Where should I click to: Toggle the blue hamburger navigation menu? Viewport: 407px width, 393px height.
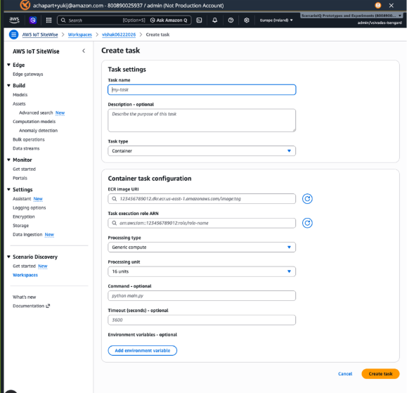coord(14,34)
